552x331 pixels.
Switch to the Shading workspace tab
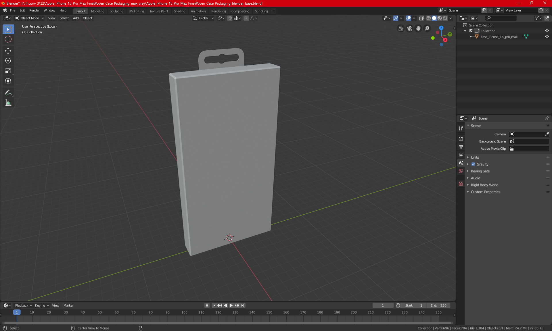click(179, 11)
